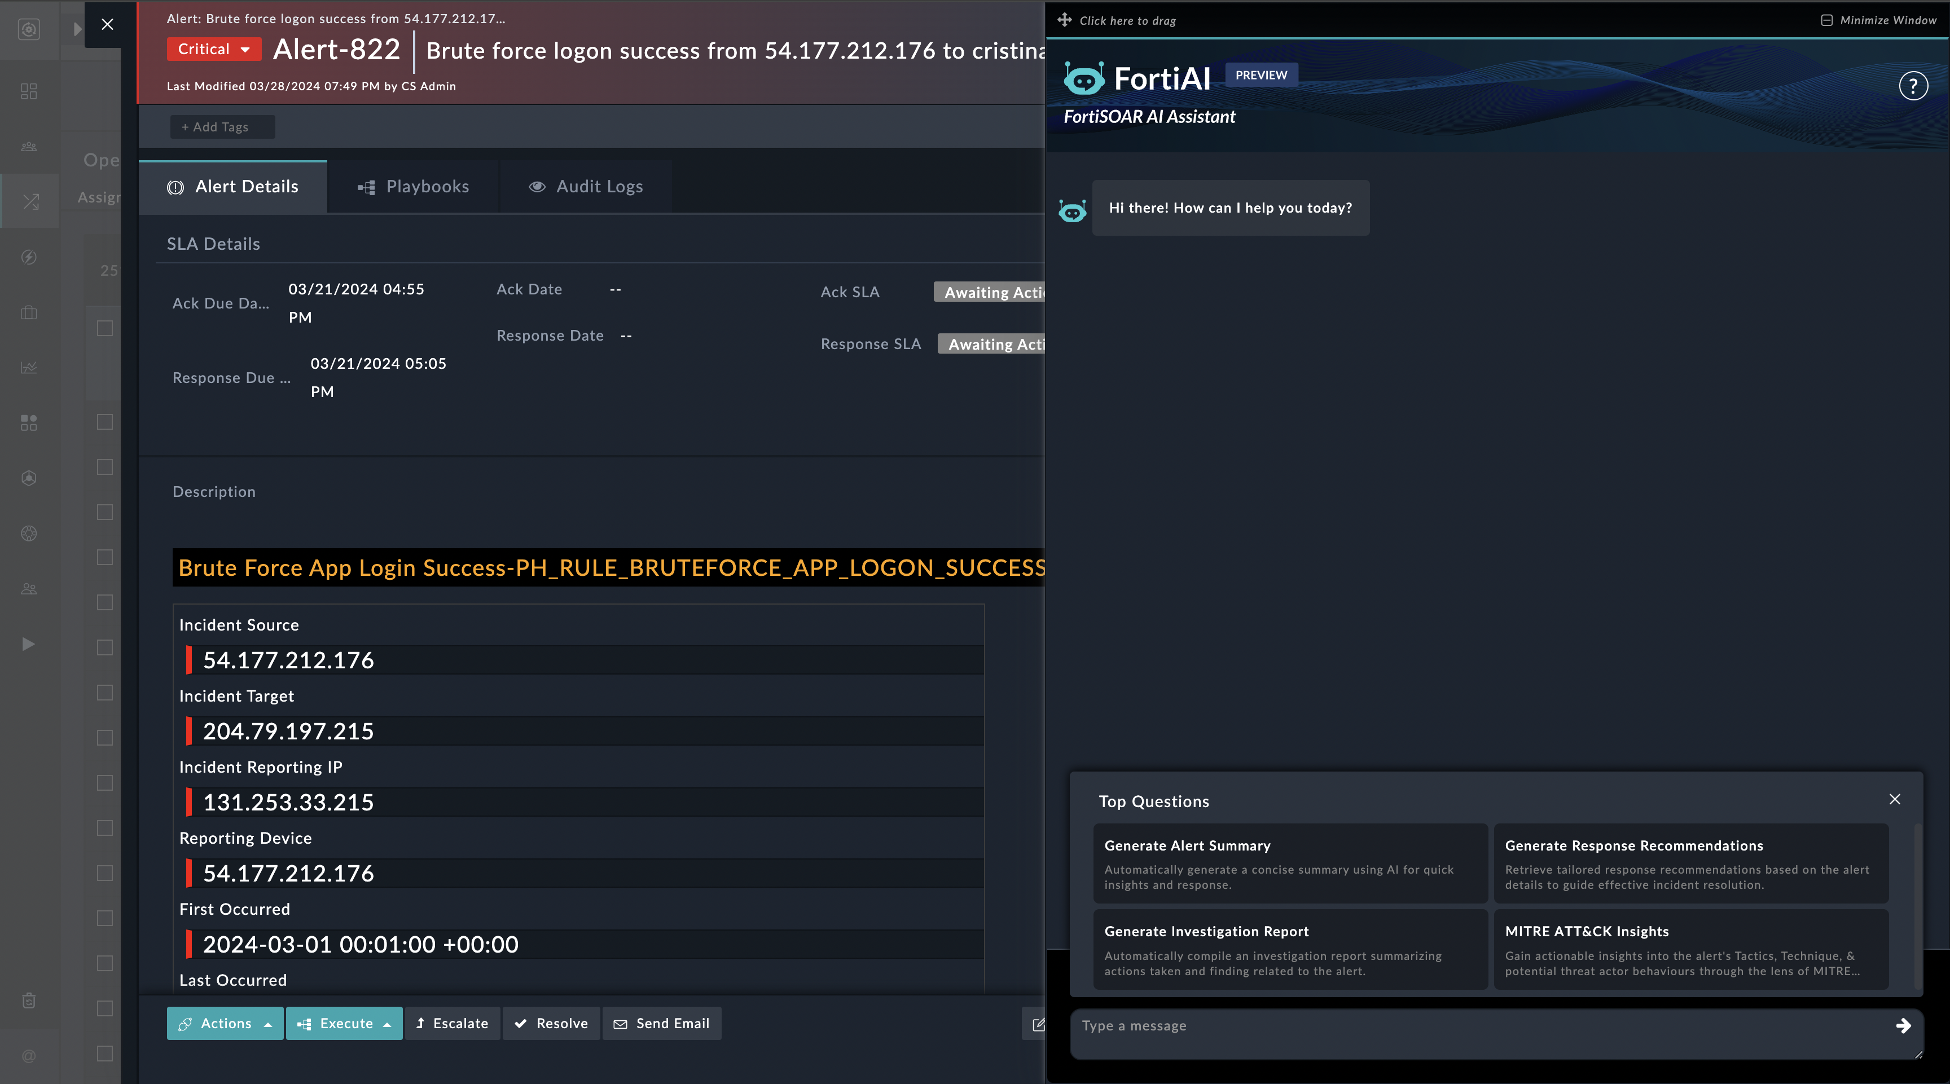Click the edit pencil icon near Send Email
The width and height of the screenshot is (1950, 1084).
pos(1038,1024)
